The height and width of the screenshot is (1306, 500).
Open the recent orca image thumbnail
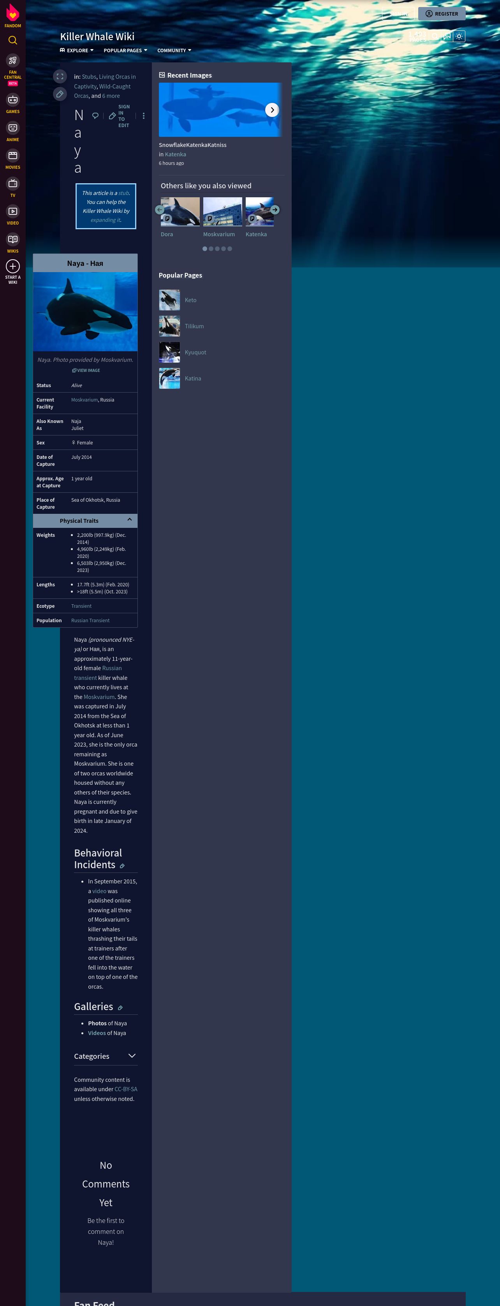[220, 110]
